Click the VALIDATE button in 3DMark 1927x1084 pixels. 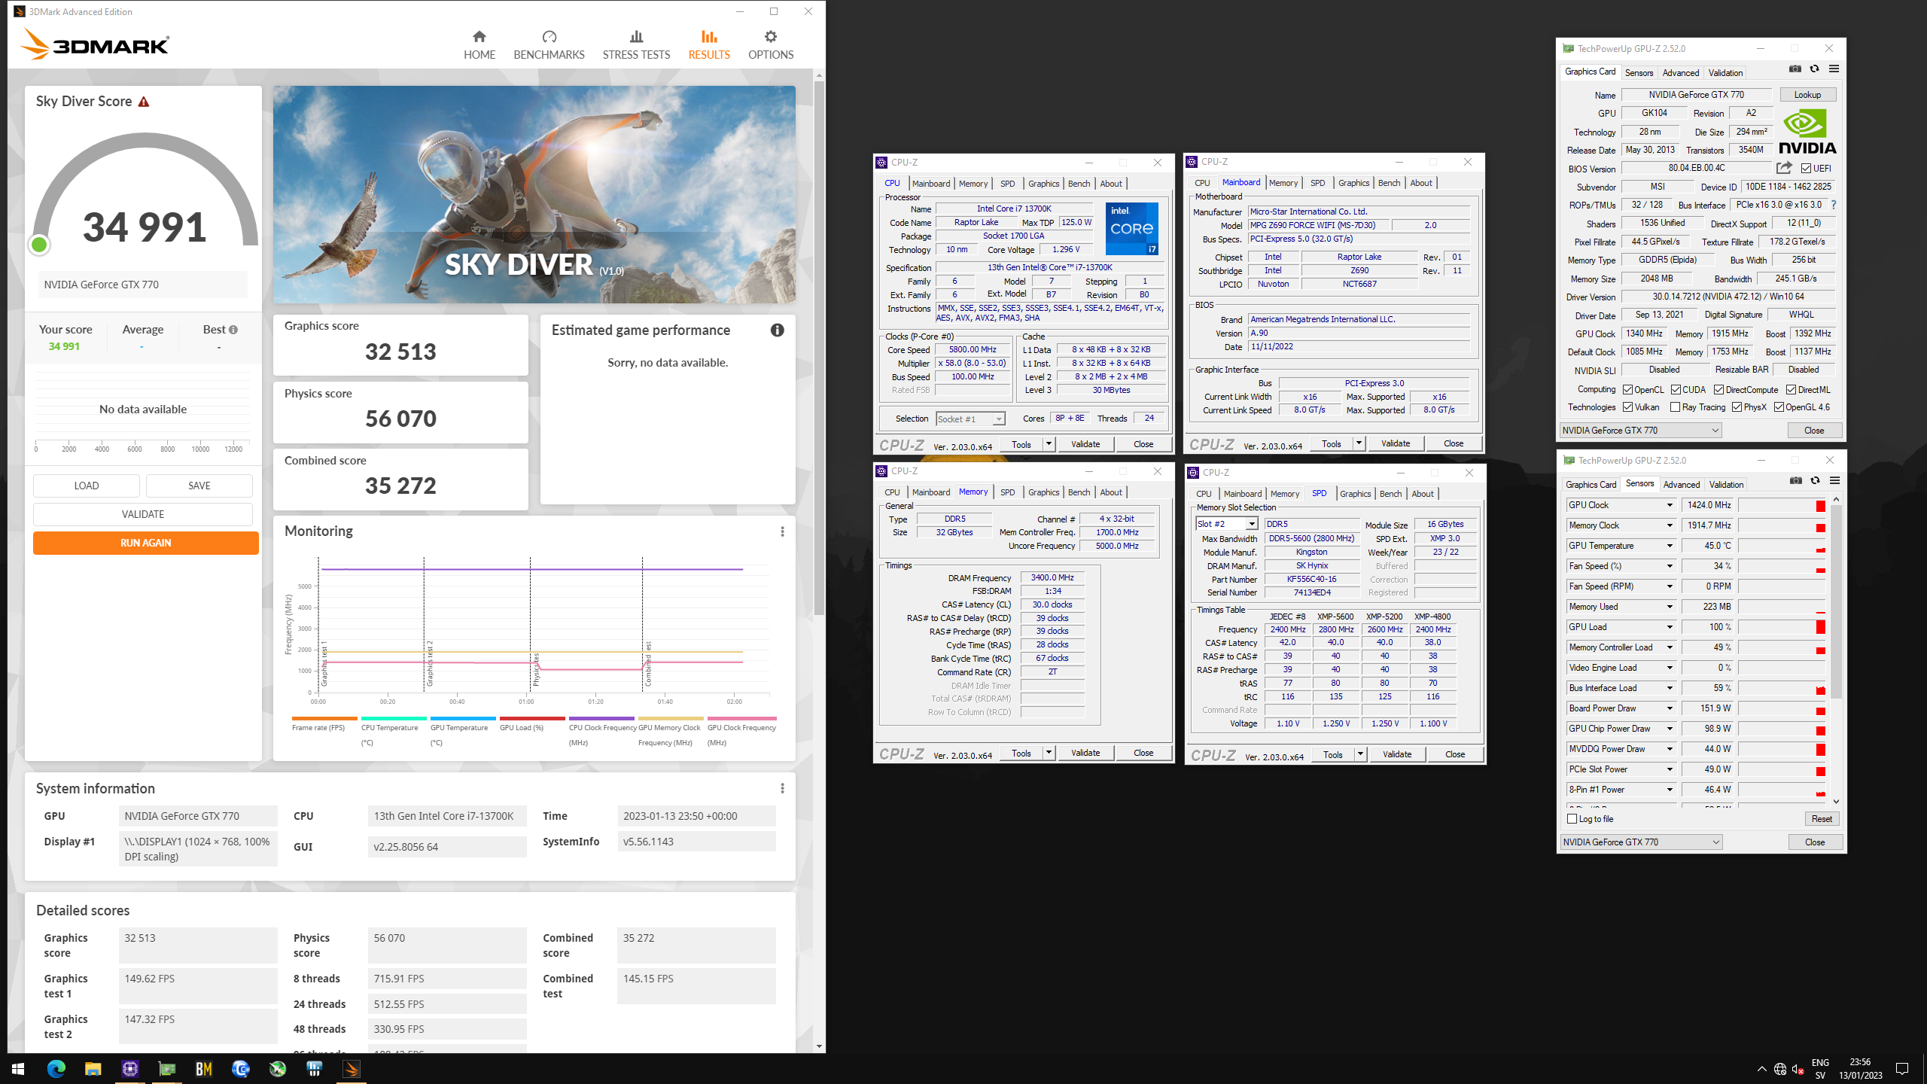pos(143,514)
